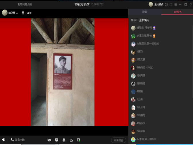Click the speaker volume icon

(x=3, y=140)
